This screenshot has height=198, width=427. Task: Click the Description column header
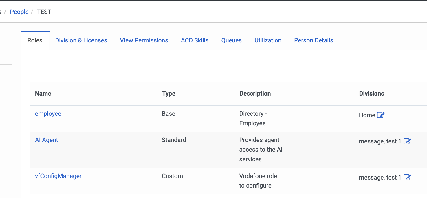[255, 94]
